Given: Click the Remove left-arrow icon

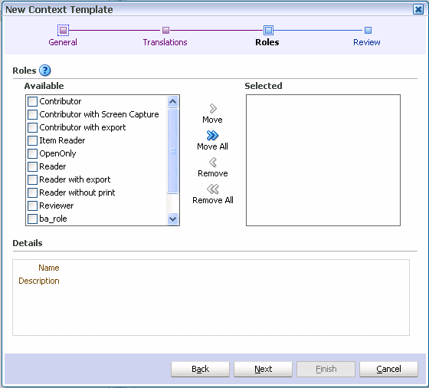Looking at the screenshot, I should 213,162.
